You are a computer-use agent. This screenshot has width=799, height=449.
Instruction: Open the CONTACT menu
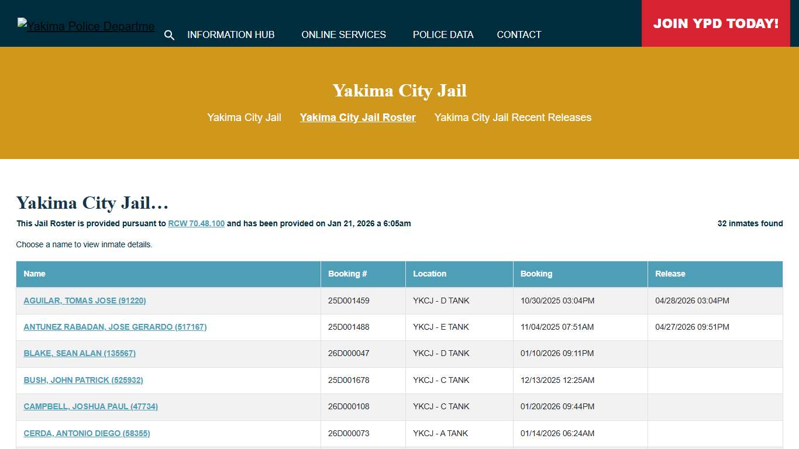click(x=518, y=34)
